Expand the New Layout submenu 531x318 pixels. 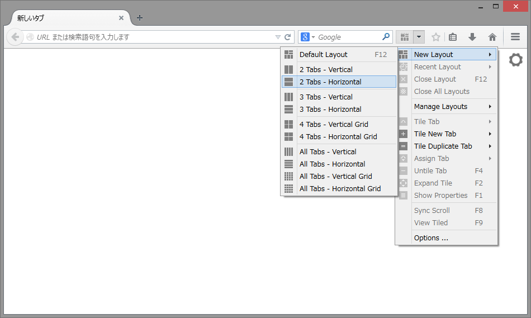point(447,55)
